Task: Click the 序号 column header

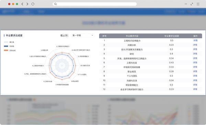Action: 104,36
